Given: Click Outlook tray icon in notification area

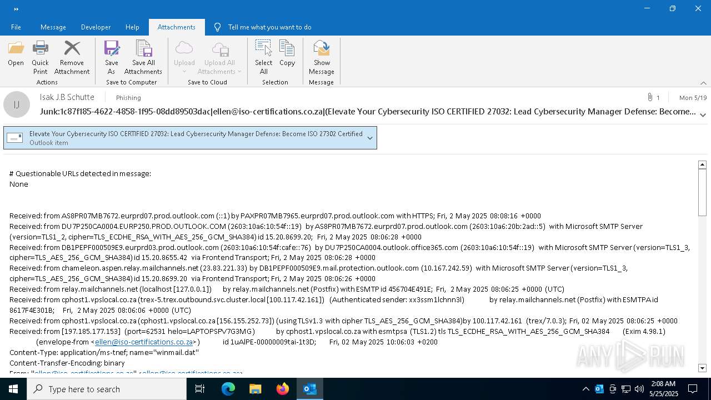Looking at the screenshot, I should 599,389.
